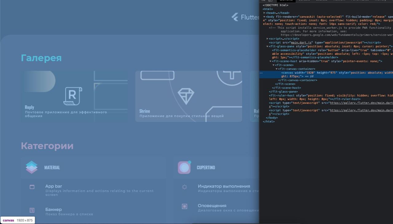Select the highlighted canvas element node
Viewport: 393px width, 224px height.
[x=326, y=74]
